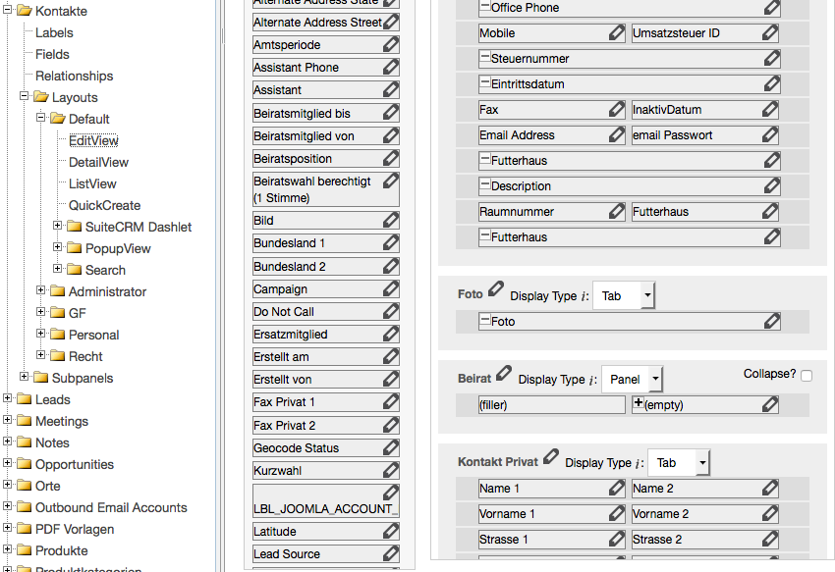Click pencil icon for Lead Source
The height and width of the screenshot is (572, 835).
pos(390,553)
